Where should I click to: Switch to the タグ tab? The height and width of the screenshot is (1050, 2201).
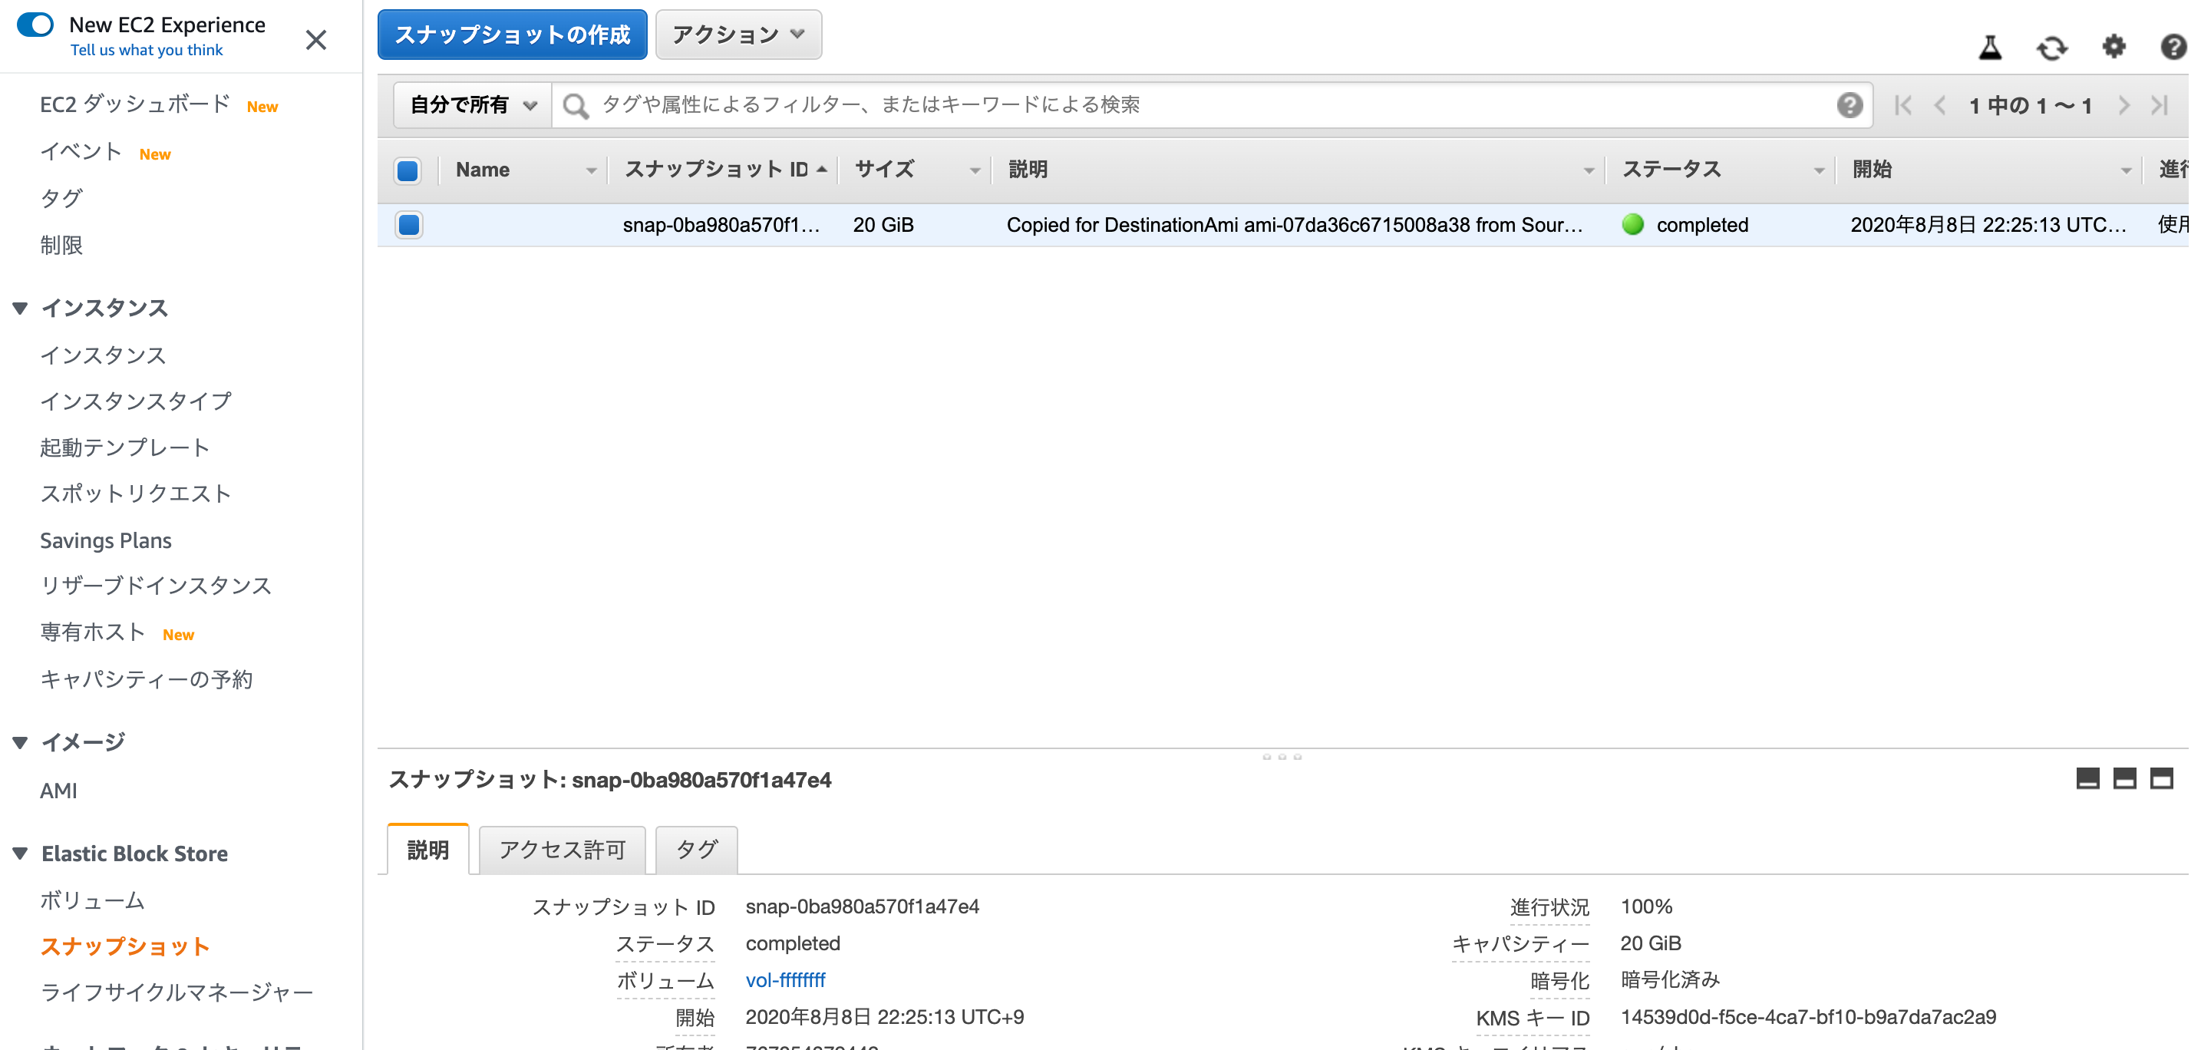[x=695, y=850]
